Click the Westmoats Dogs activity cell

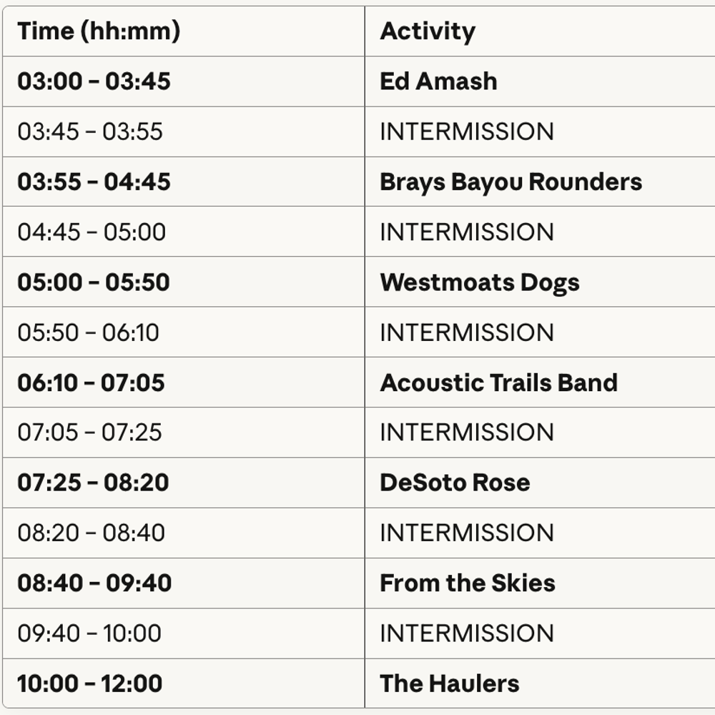click(x=479, y=282)
